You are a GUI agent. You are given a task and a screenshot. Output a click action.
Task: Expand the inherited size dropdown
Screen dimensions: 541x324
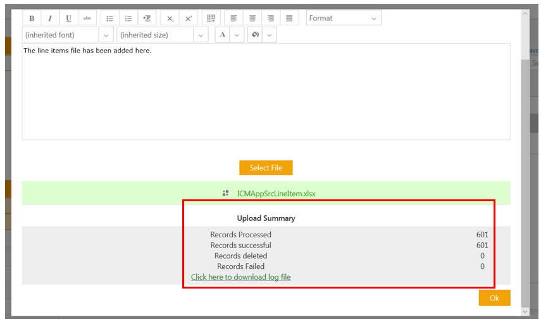[201, 35]
